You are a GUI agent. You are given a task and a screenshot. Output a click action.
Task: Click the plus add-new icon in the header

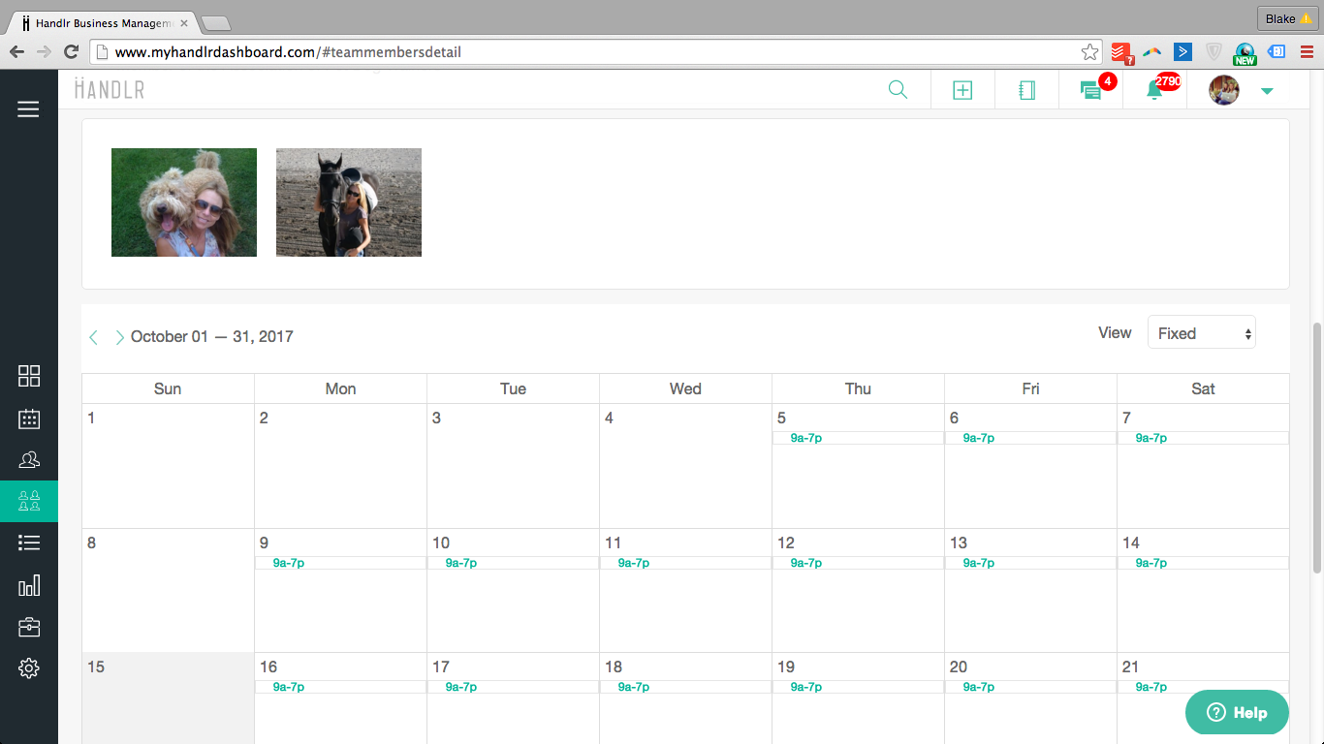(961, 90)
